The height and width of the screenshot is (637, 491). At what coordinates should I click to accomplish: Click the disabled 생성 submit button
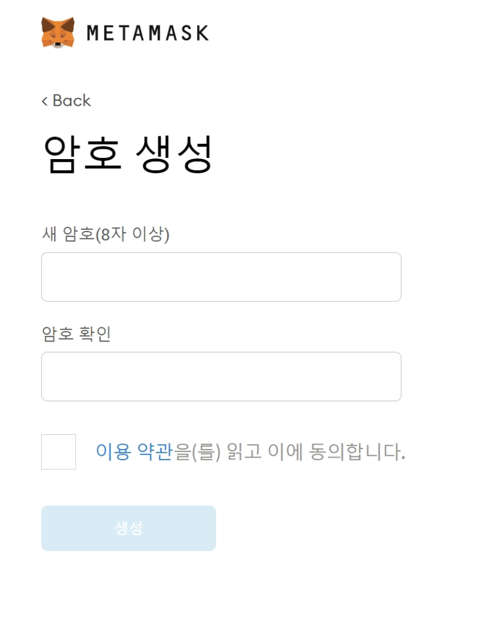[128, 528]
